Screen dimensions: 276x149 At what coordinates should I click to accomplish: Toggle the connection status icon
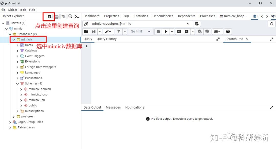(86, 24)
